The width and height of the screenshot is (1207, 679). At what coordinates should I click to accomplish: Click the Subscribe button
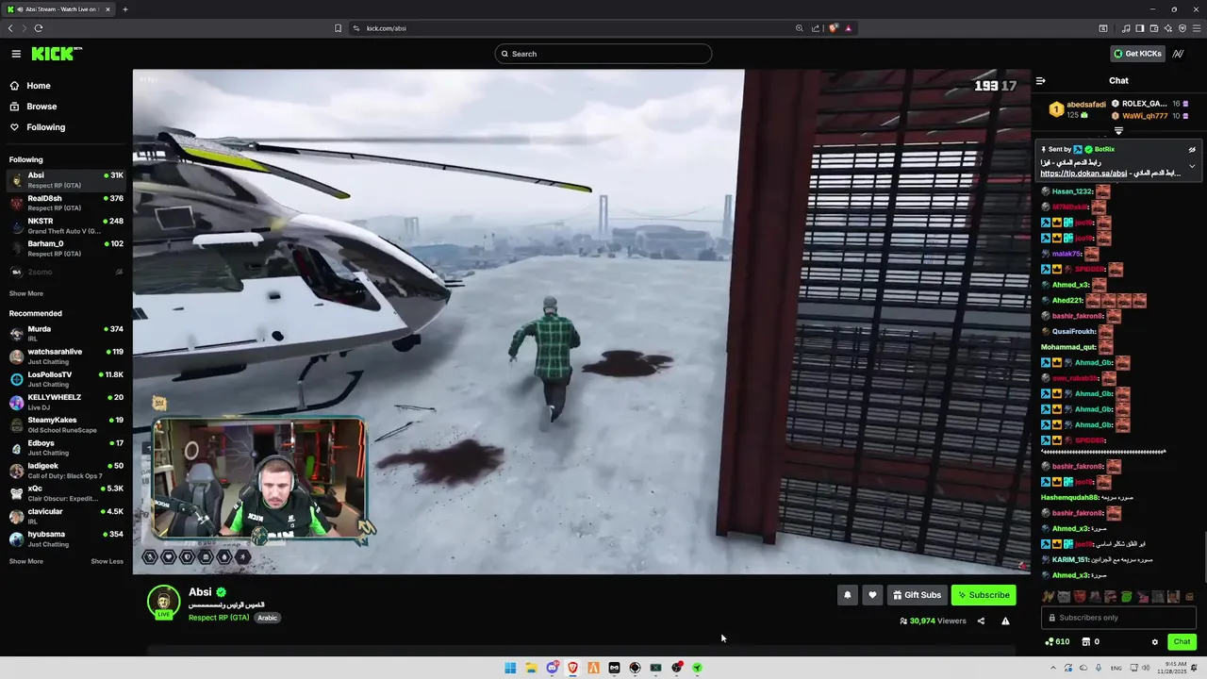(984, 595)
